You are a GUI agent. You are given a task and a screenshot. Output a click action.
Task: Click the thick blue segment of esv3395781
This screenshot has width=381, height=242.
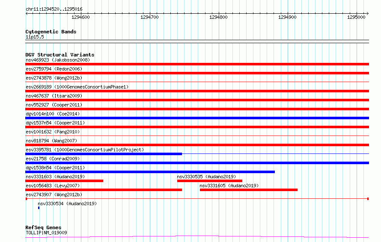point(104,154)
